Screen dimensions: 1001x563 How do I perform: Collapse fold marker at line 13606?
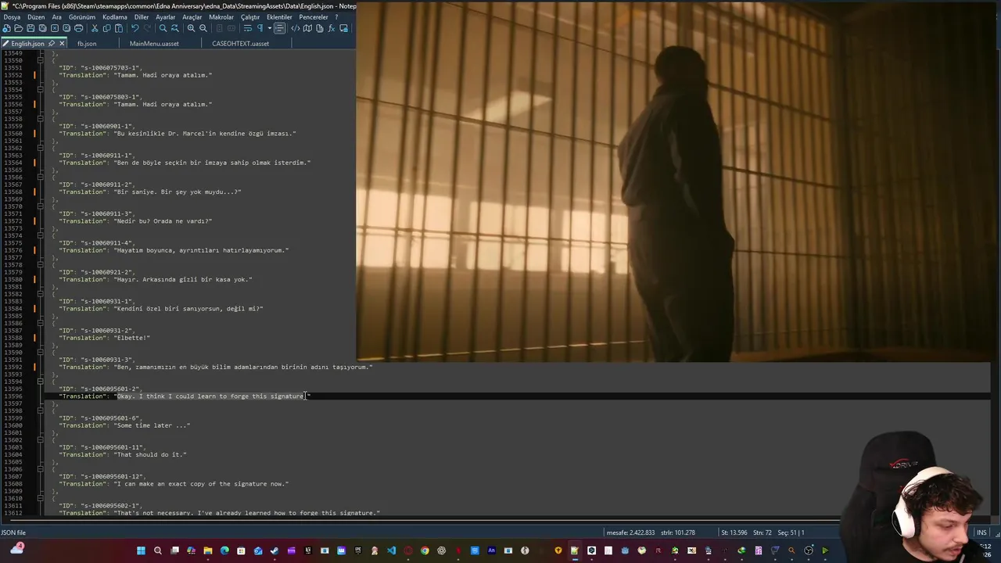tap(41, 469)
